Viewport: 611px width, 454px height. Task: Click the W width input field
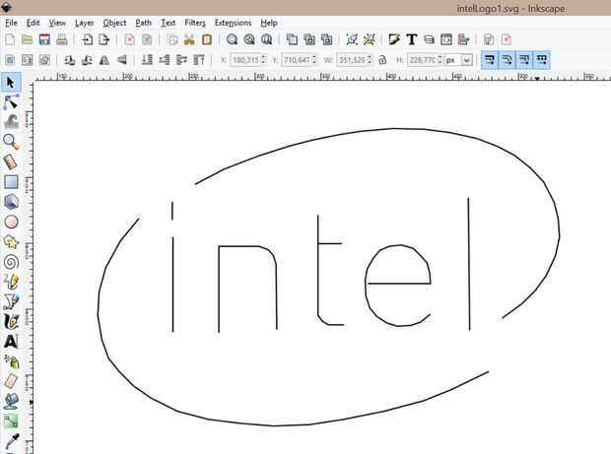point(352,60)
